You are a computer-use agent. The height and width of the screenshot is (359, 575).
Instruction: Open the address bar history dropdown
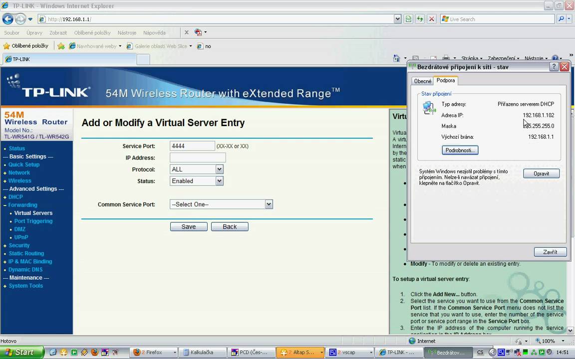point(397,19)
